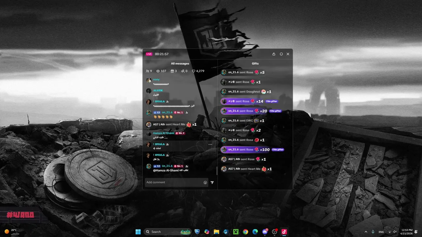Open Google Chrome from taskbar
Image resolution: width=422 pixels, height=237 pixels.
click(x=245, y=232)
